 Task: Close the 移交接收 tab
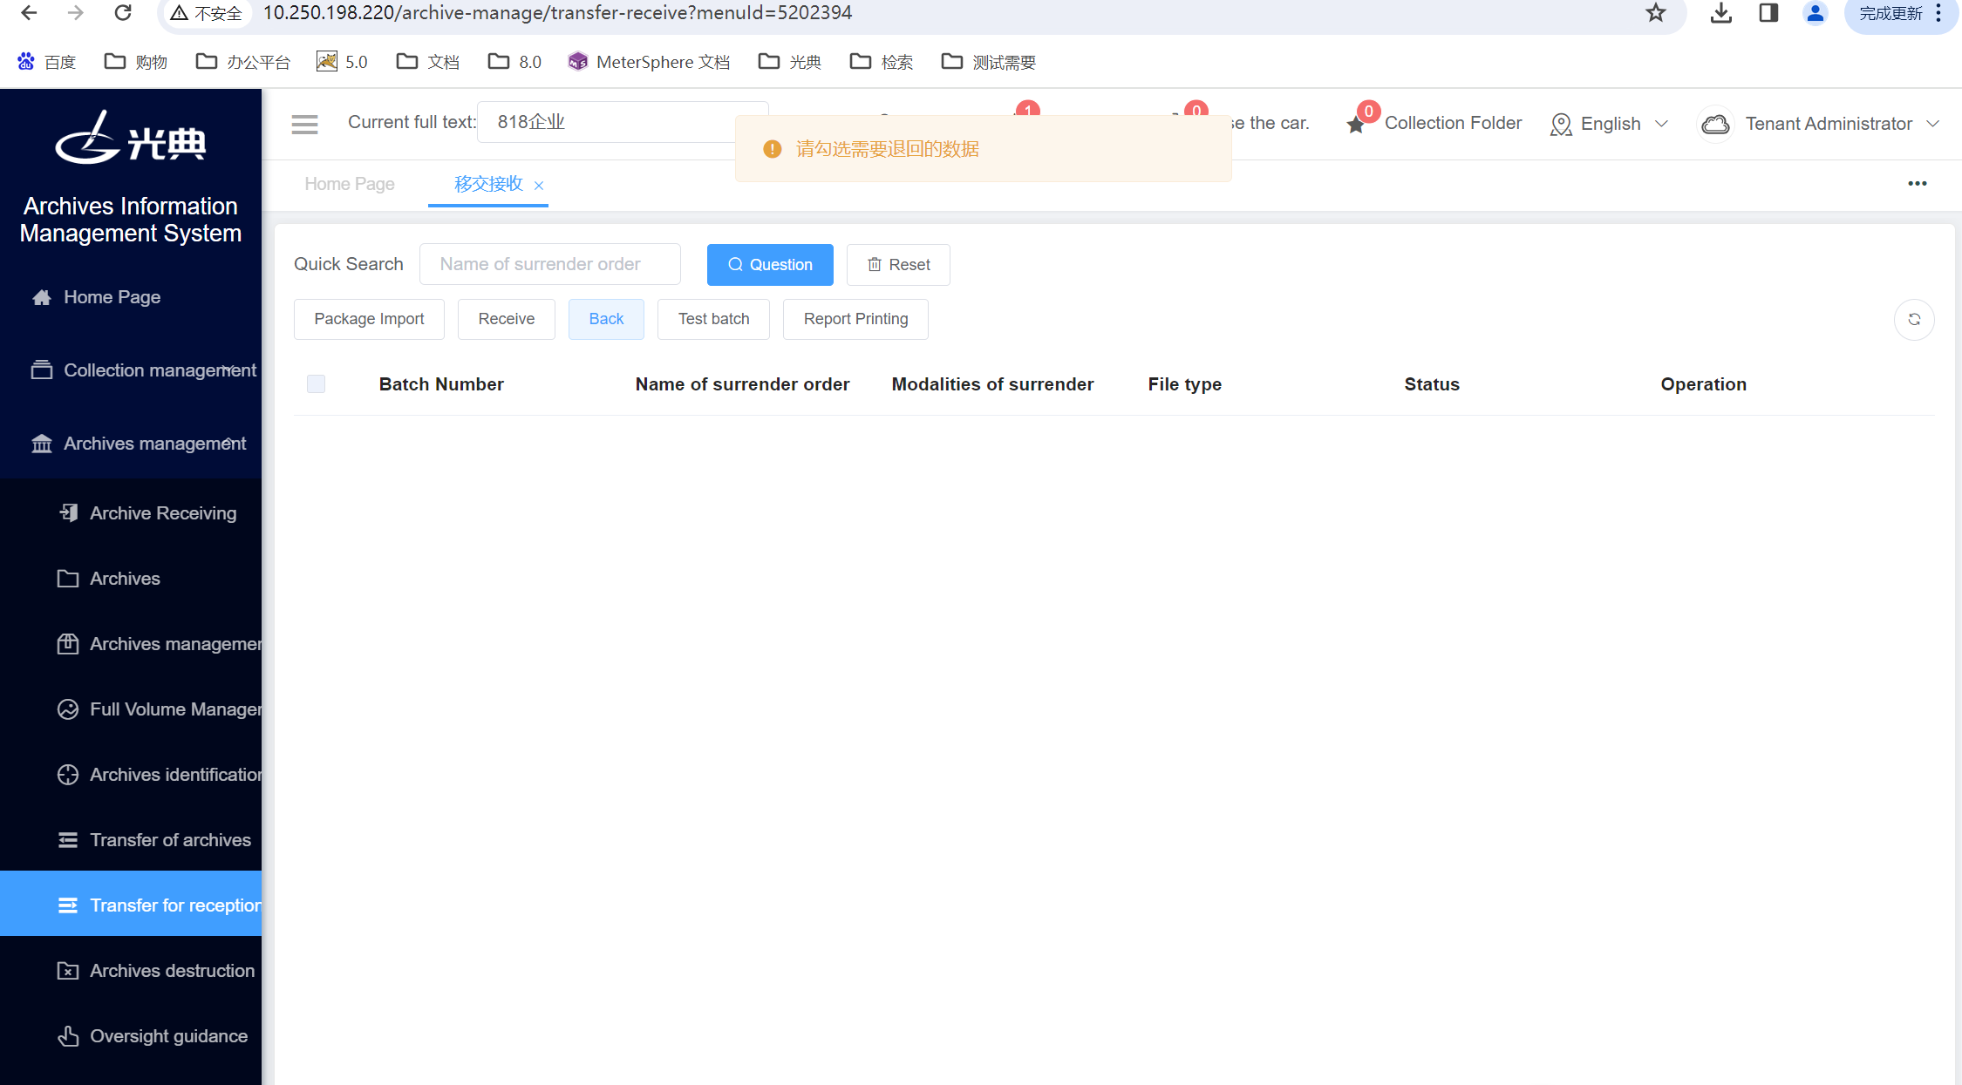pos(539,186)
